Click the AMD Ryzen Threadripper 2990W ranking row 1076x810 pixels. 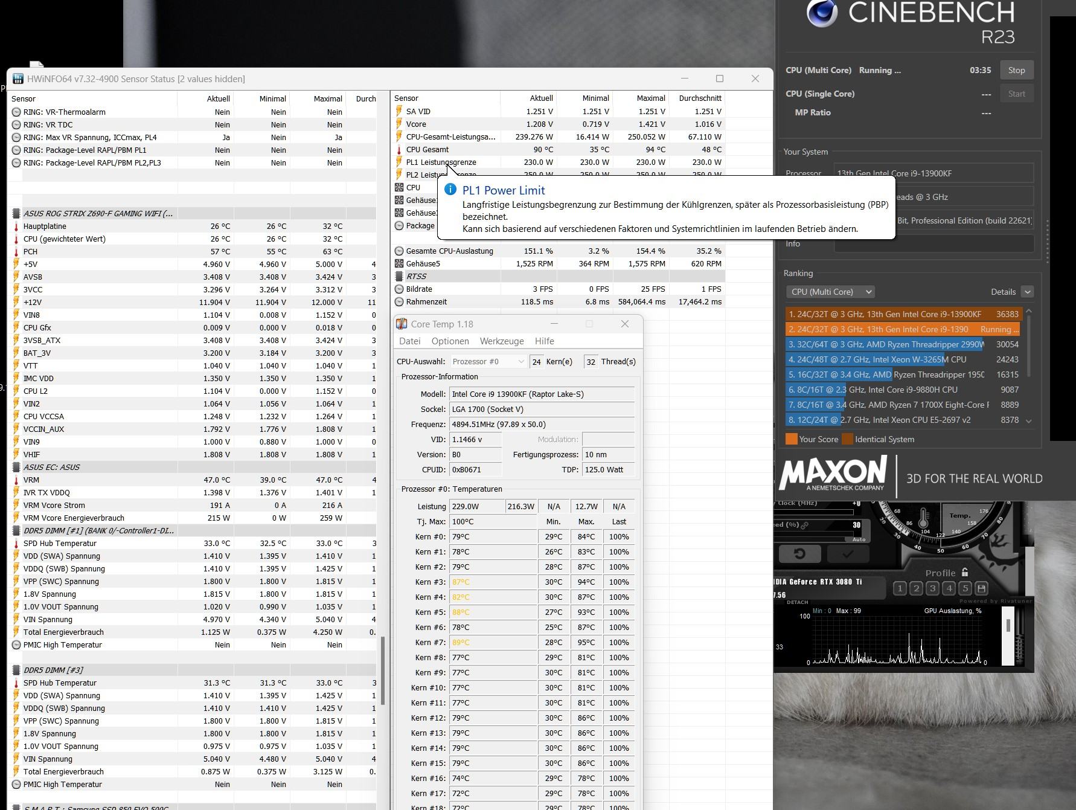pyautogui.click(x=903, y=344)
